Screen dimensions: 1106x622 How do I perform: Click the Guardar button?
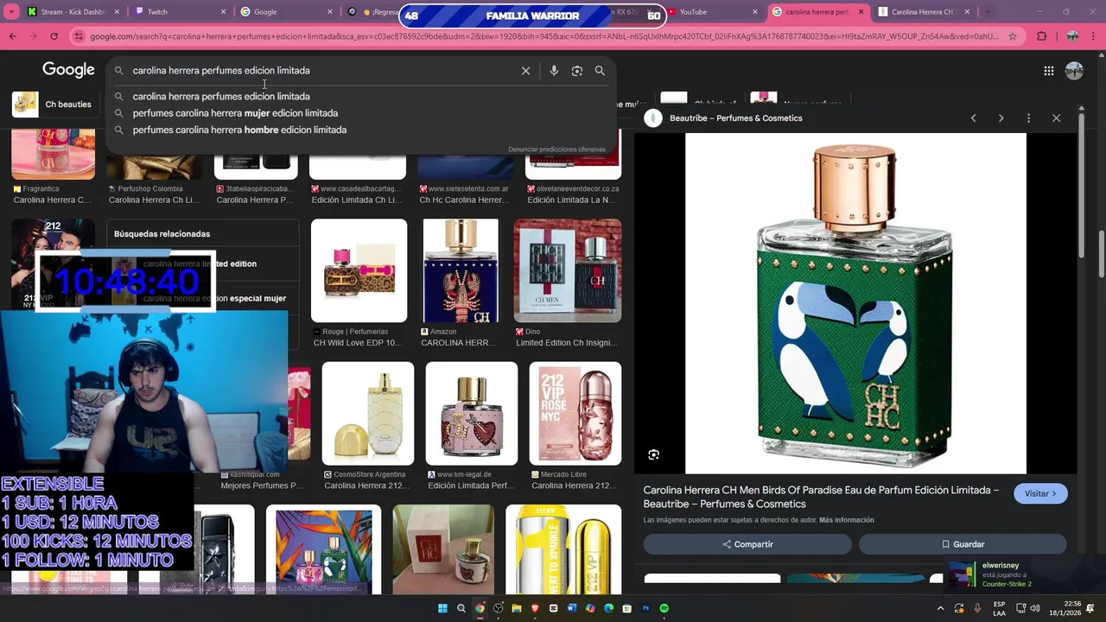tap(963, 544)
